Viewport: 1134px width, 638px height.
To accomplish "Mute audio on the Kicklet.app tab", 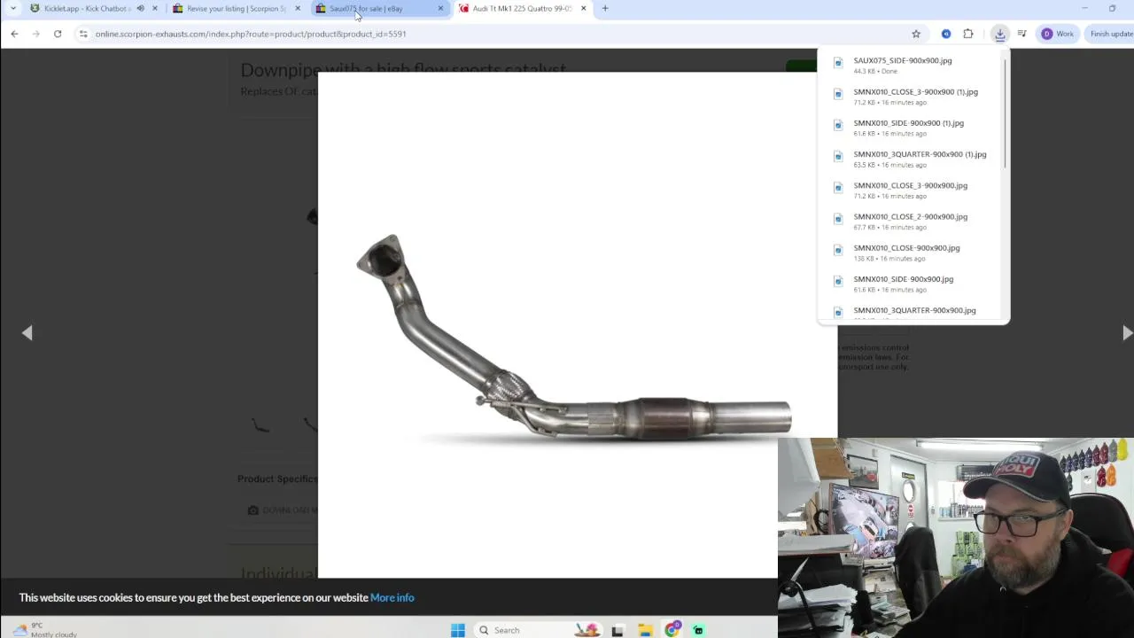I will coord(140,9).
